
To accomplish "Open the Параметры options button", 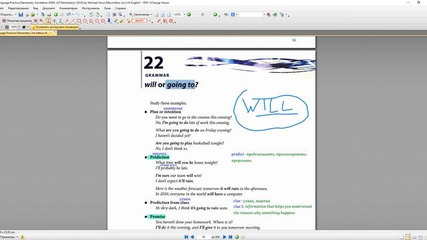I will [x=9, y=237].
